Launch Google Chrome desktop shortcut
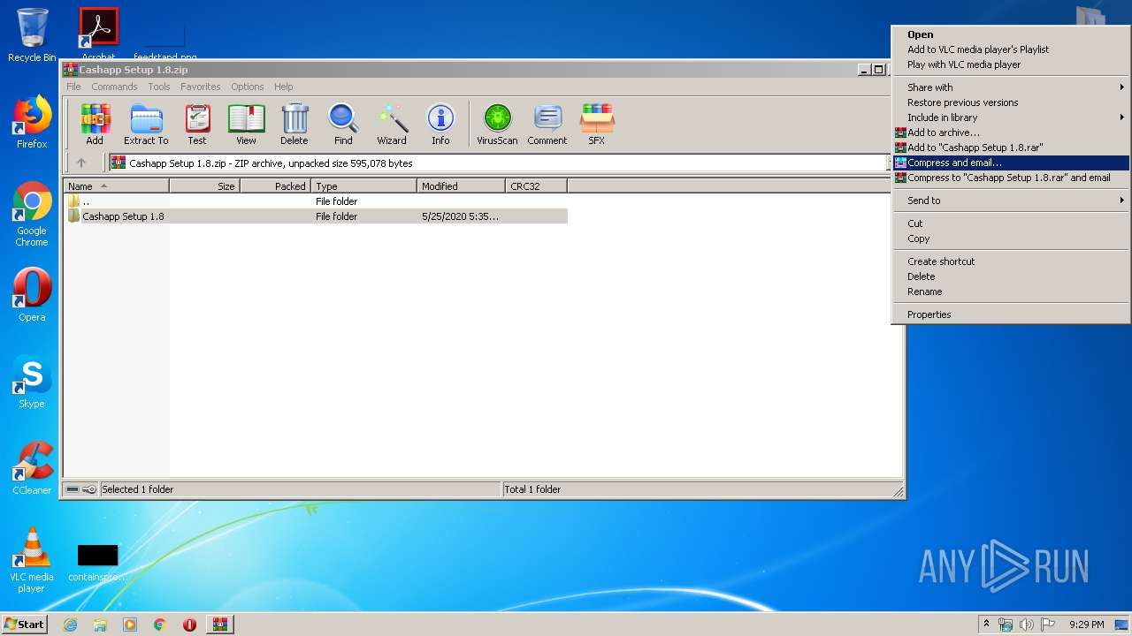1132x636 pixels. [x=32, y=214]
